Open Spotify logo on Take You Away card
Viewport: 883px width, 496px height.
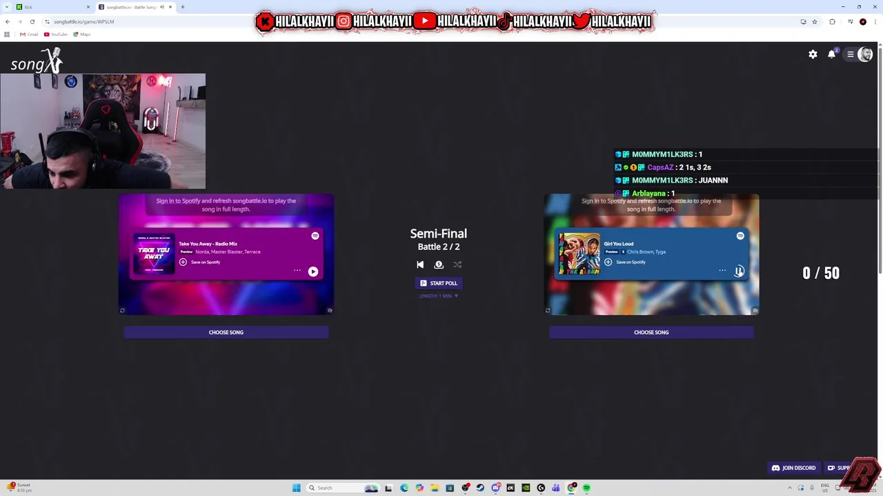point(315,236)
